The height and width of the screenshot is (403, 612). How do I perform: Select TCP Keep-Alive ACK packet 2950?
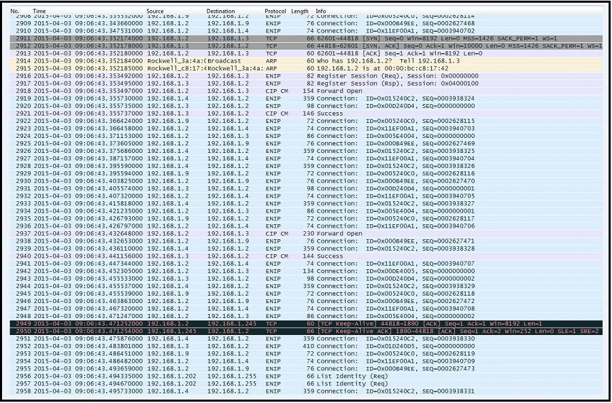point(306,331)
